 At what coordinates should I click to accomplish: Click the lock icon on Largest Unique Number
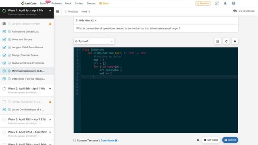(x=50, y=24)
